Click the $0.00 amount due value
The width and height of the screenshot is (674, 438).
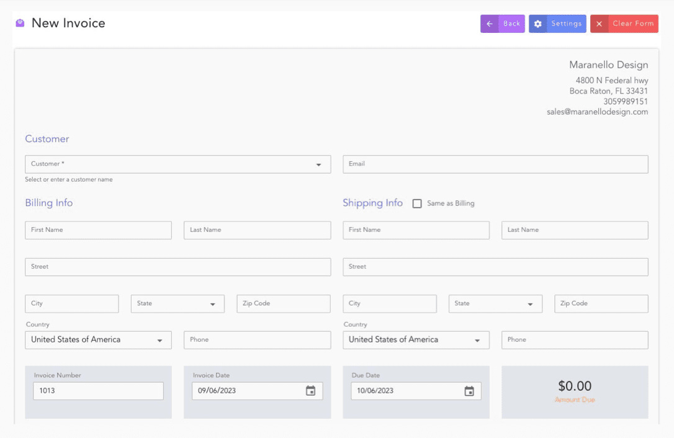click(x=575, y=386)
